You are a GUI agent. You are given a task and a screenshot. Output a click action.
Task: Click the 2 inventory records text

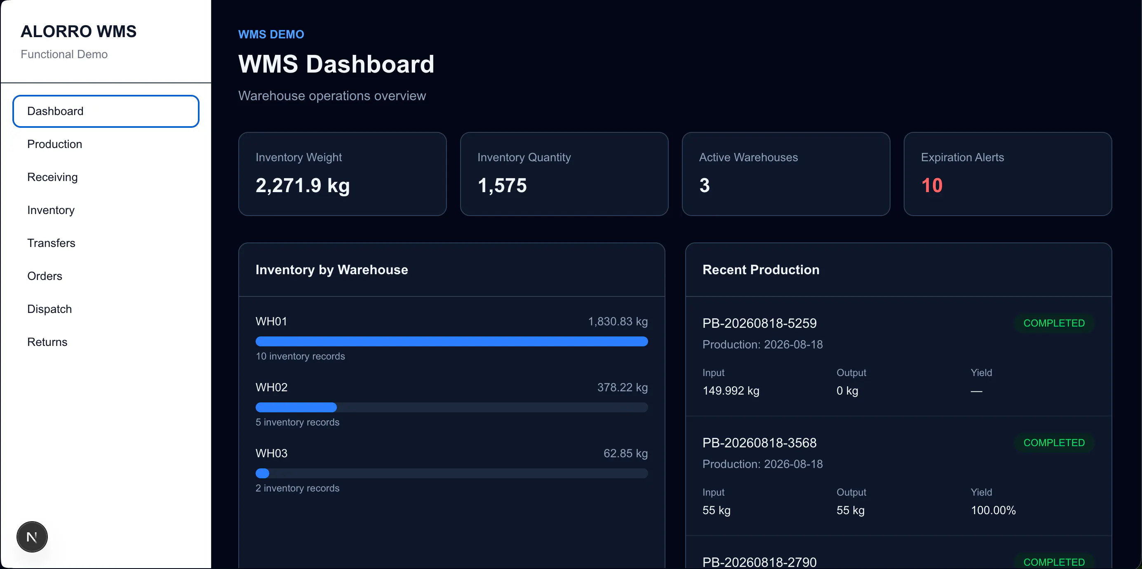[x=298, y=488]
